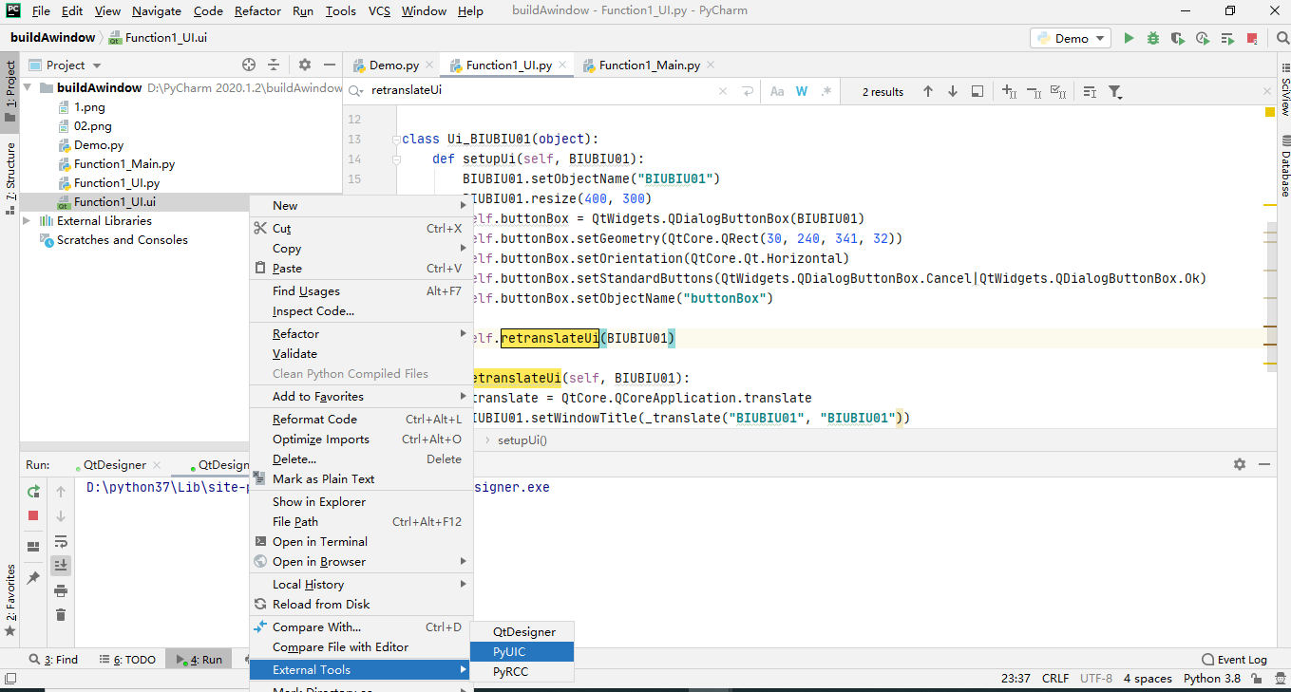
Task: Open the Demo run configuration dropdown
Action: coord(1071,38)
